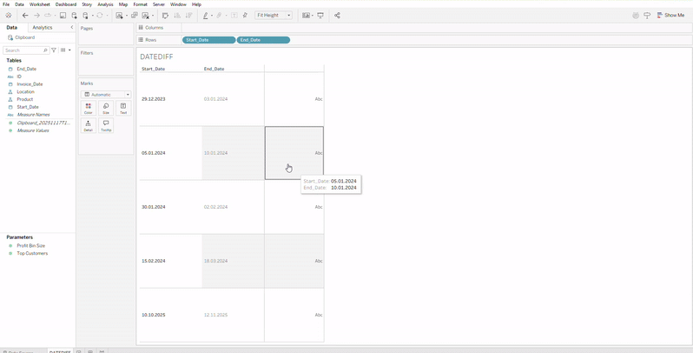Click the Show Me button
This screenshot has height=353, width=693.
[670, 16]
